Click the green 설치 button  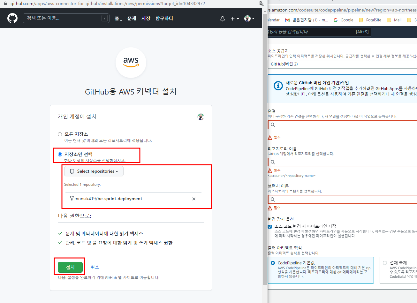tap(70, 267)
